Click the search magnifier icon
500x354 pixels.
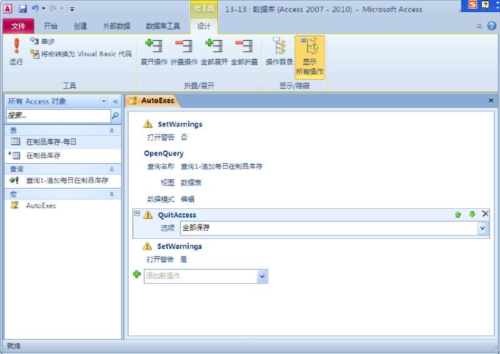(x=116, y=116)
